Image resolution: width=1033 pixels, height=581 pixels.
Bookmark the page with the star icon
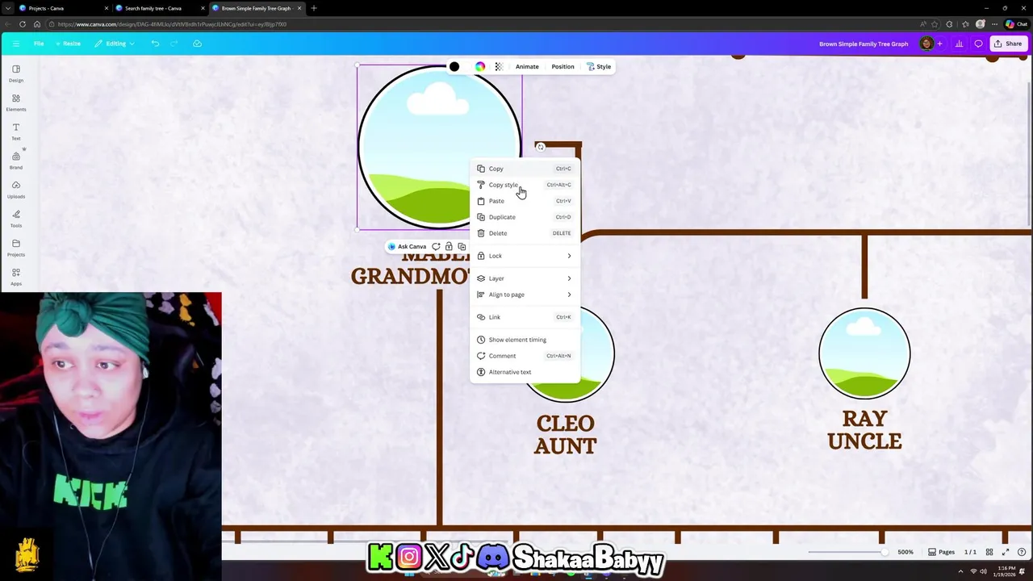[935, 24]
